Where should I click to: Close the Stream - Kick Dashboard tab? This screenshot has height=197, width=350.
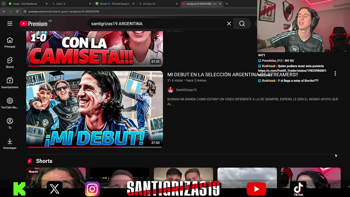click(46, 4)
